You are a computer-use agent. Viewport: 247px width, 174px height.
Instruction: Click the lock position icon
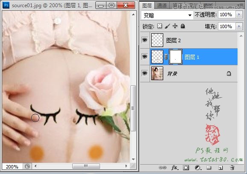[175, 26]
